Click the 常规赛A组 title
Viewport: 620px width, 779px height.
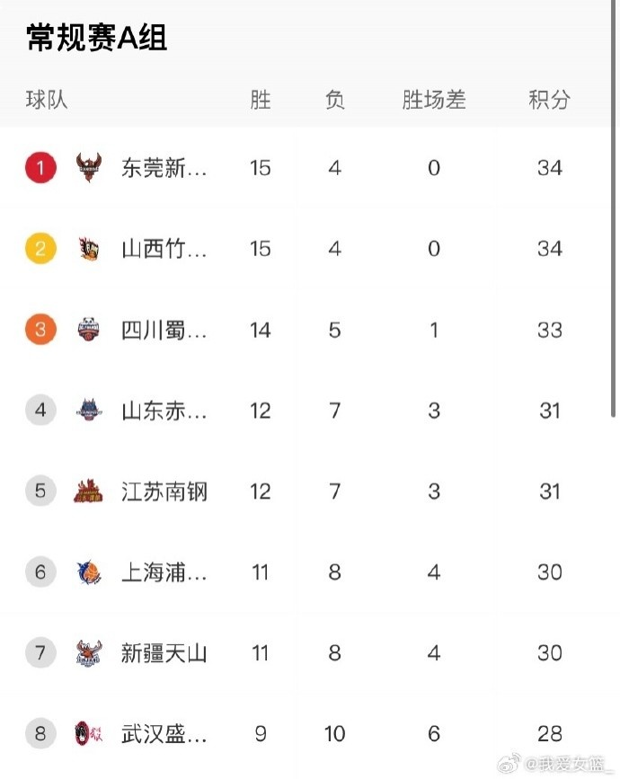click(x=97, y=38)
